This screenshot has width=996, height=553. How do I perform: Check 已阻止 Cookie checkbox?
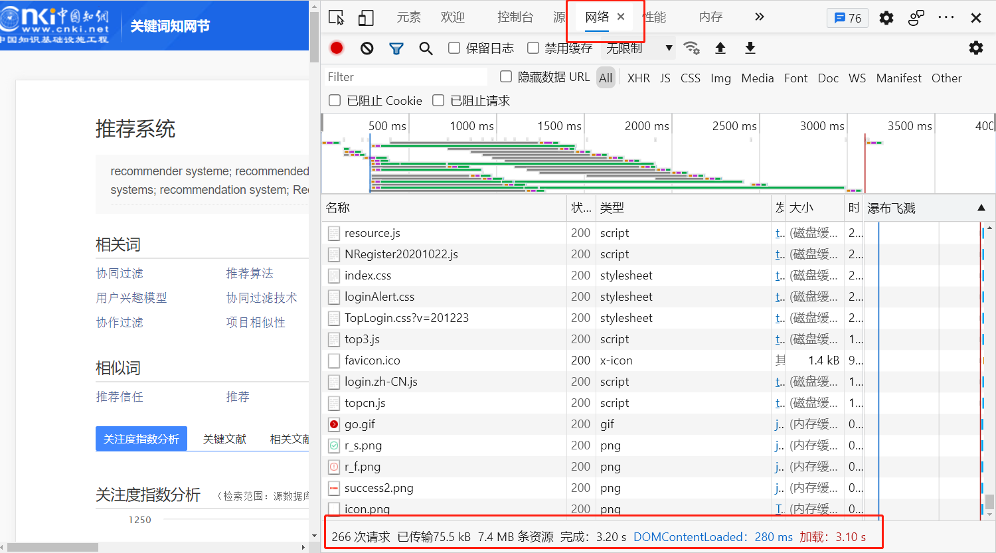(335, 100)
